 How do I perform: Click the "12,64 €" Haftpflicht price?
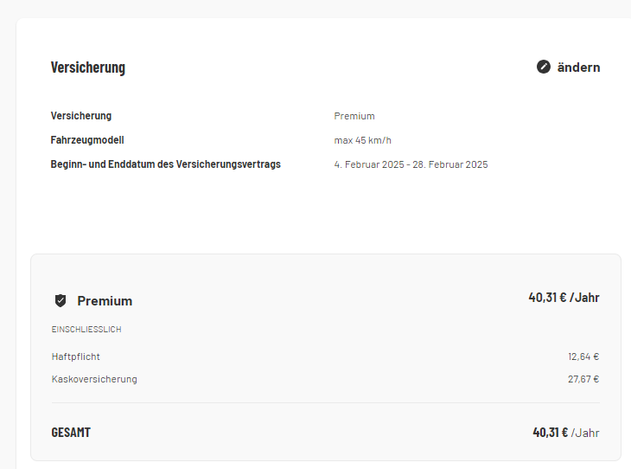(583, 357)
